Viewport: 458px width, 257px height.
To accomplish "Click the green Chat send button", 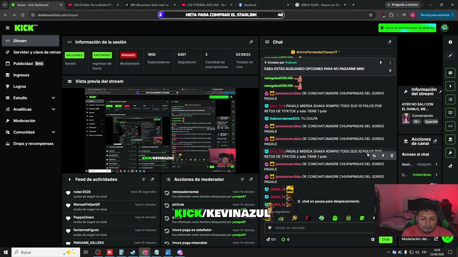I will point(385,240).
